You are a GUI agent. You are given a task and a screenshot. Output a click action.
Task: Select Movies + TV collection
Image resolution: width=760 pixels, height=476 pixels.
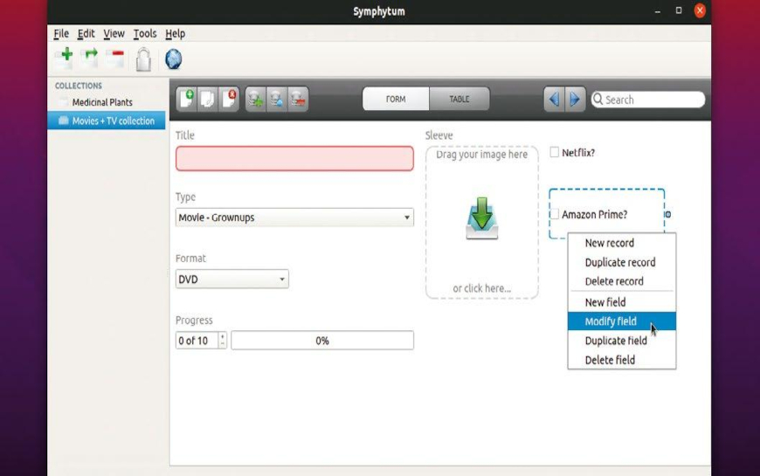tap(107, 121)
